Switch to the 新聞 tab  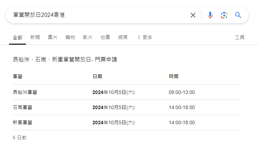click(x=35, y=37)
